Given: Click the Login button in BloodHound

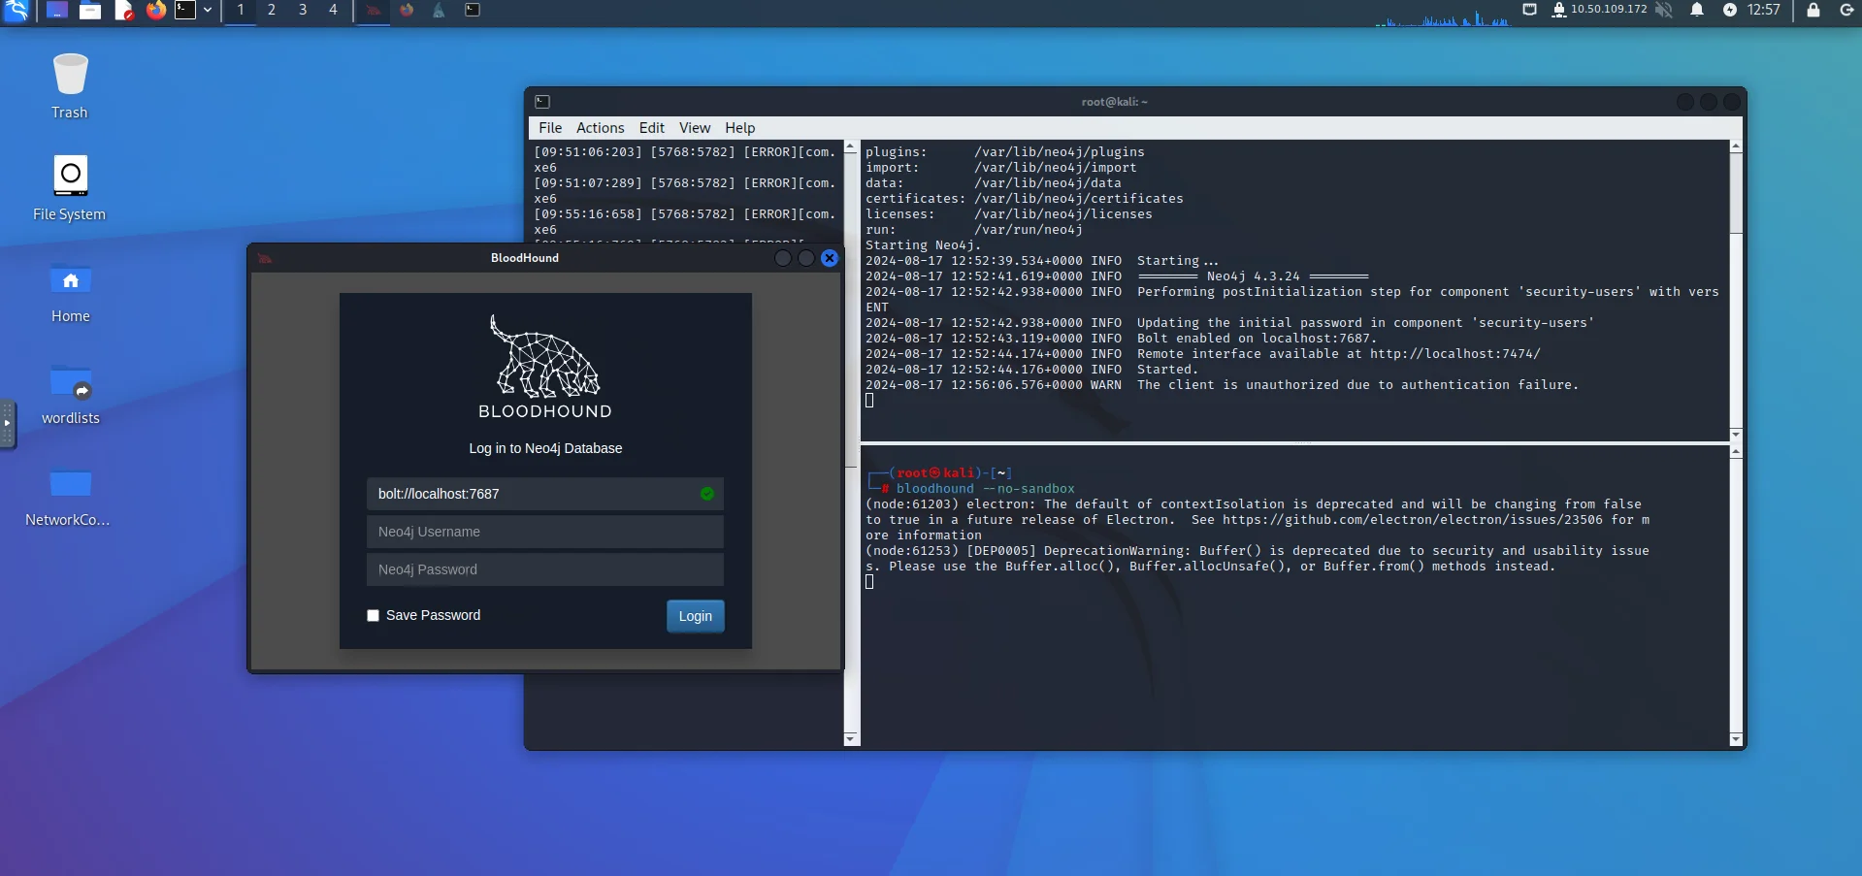Looking at the screenshot, I should pyautogui.click(x=695, y=616).
